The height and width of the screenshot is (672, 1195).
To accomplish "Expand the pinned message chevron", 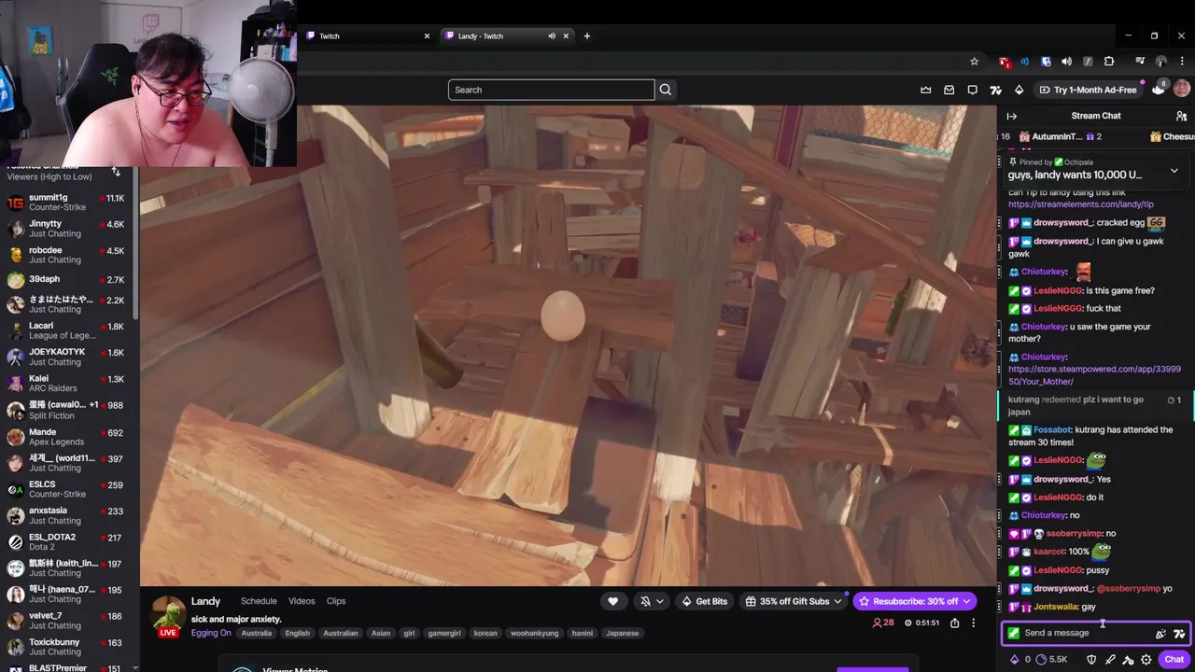I will [1174, 171].
